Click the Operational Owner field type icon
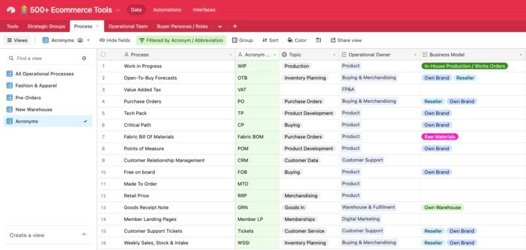The image size is (526, 250). pos(343,55)
